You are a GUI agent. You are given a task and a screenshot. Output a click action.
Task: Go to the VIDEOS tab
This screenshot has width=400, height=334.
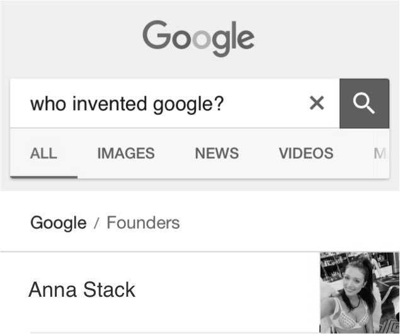pos(306,153)
